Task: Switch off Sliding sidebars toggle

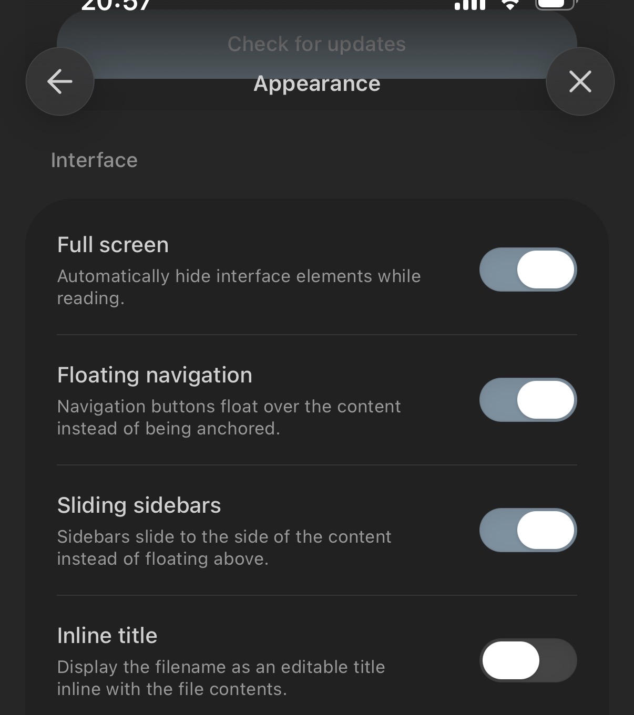Action: coord(528,530)
